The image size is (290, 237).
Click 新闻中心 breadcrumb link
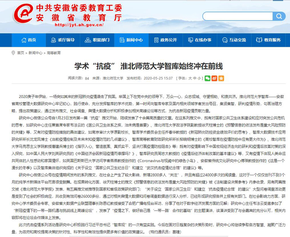35,53
